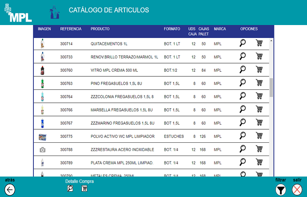Click the cleaning bottles catalog icon

(x=55, y=12)
